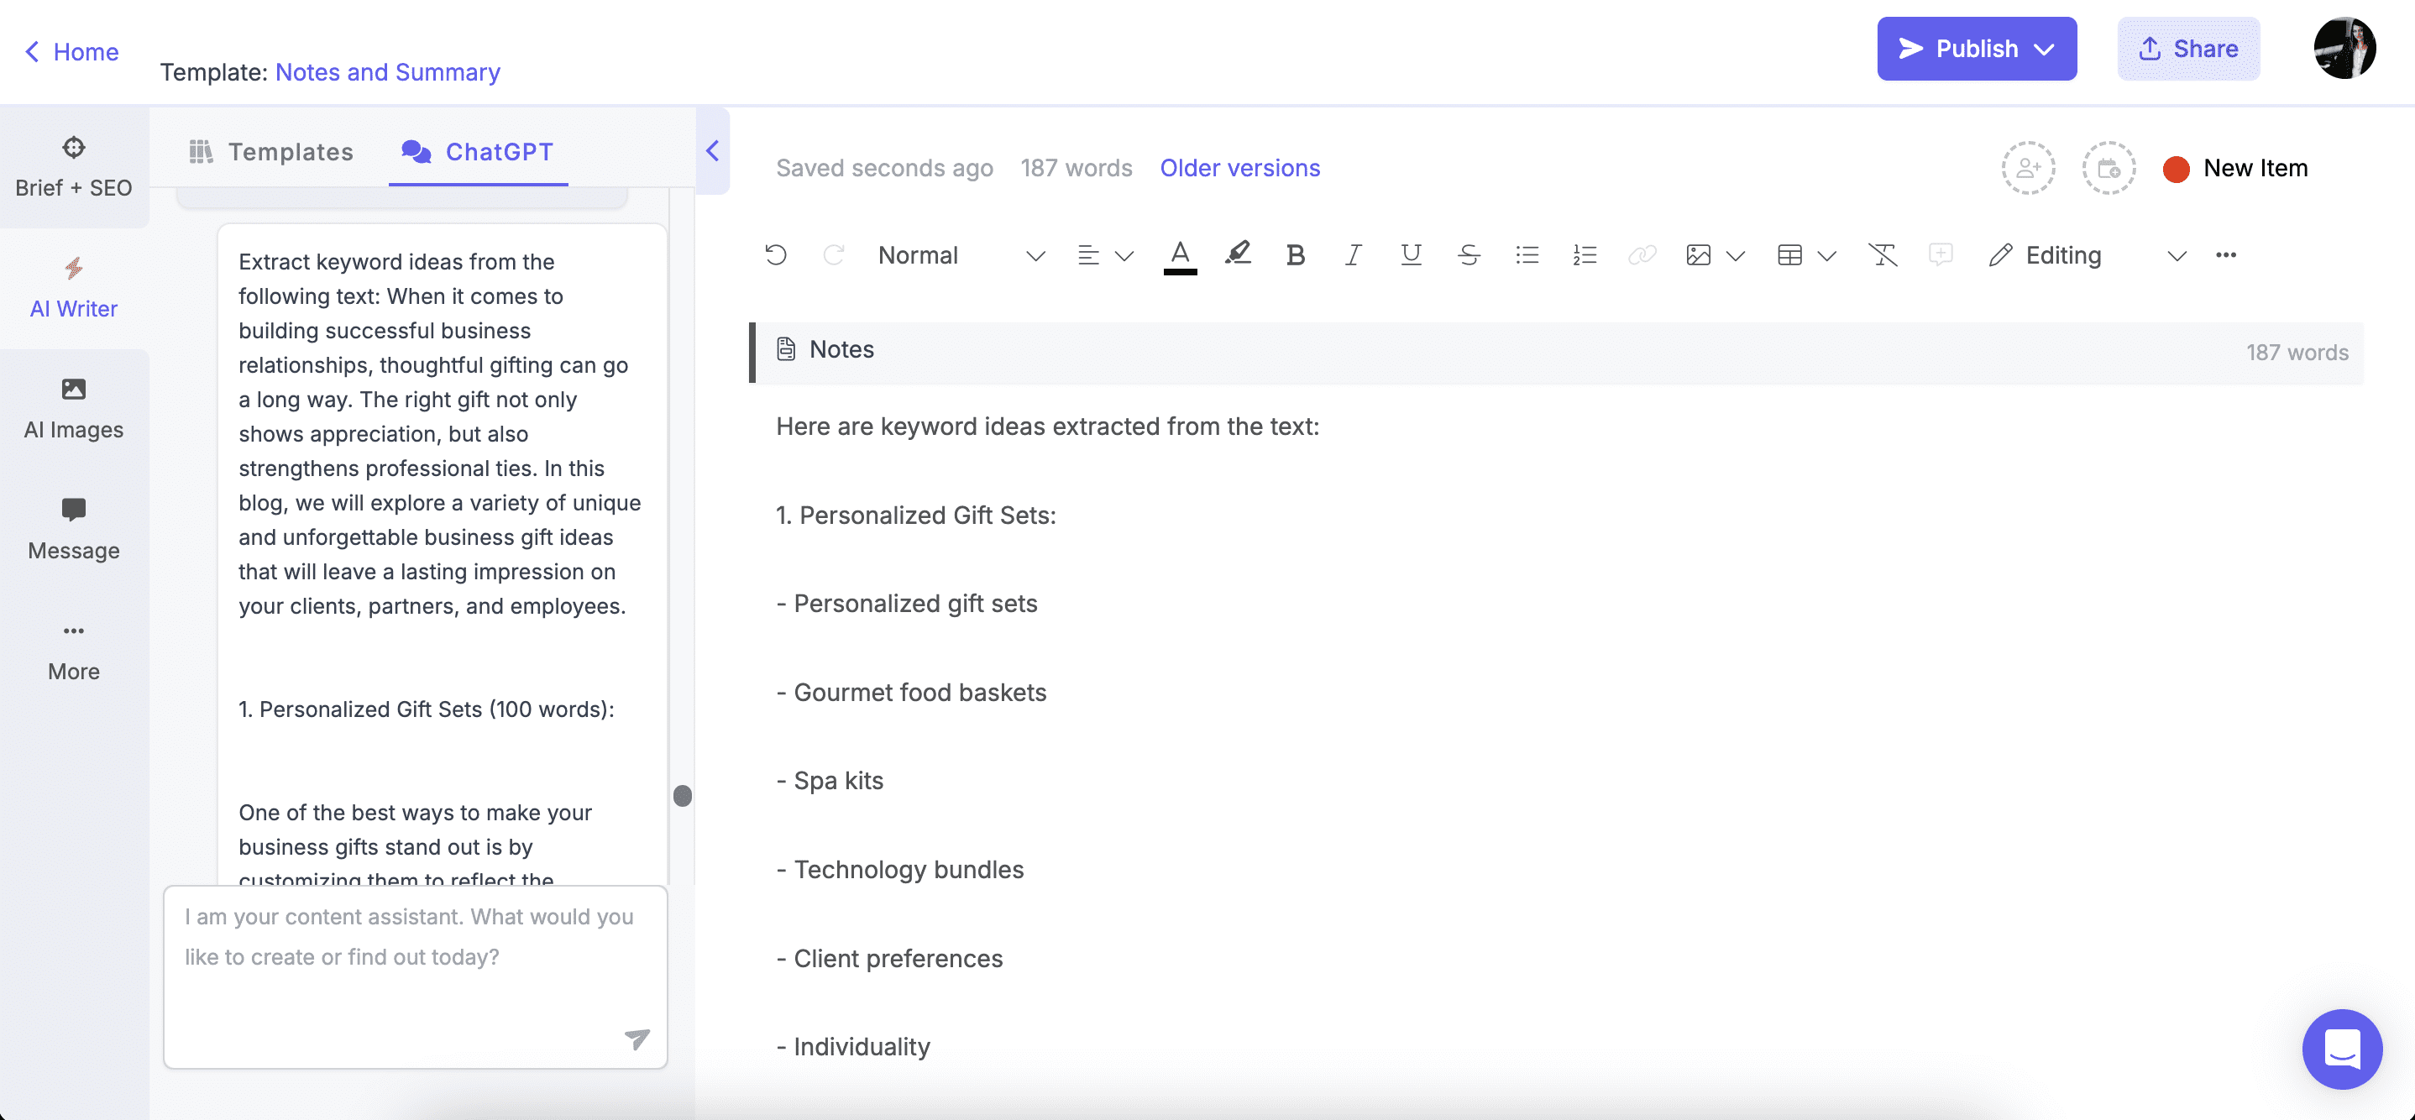The width and height of the screenshot is (2415, 1120).
Task: Click the '- Technology bundles' line
Action: (x=900, y=870)
